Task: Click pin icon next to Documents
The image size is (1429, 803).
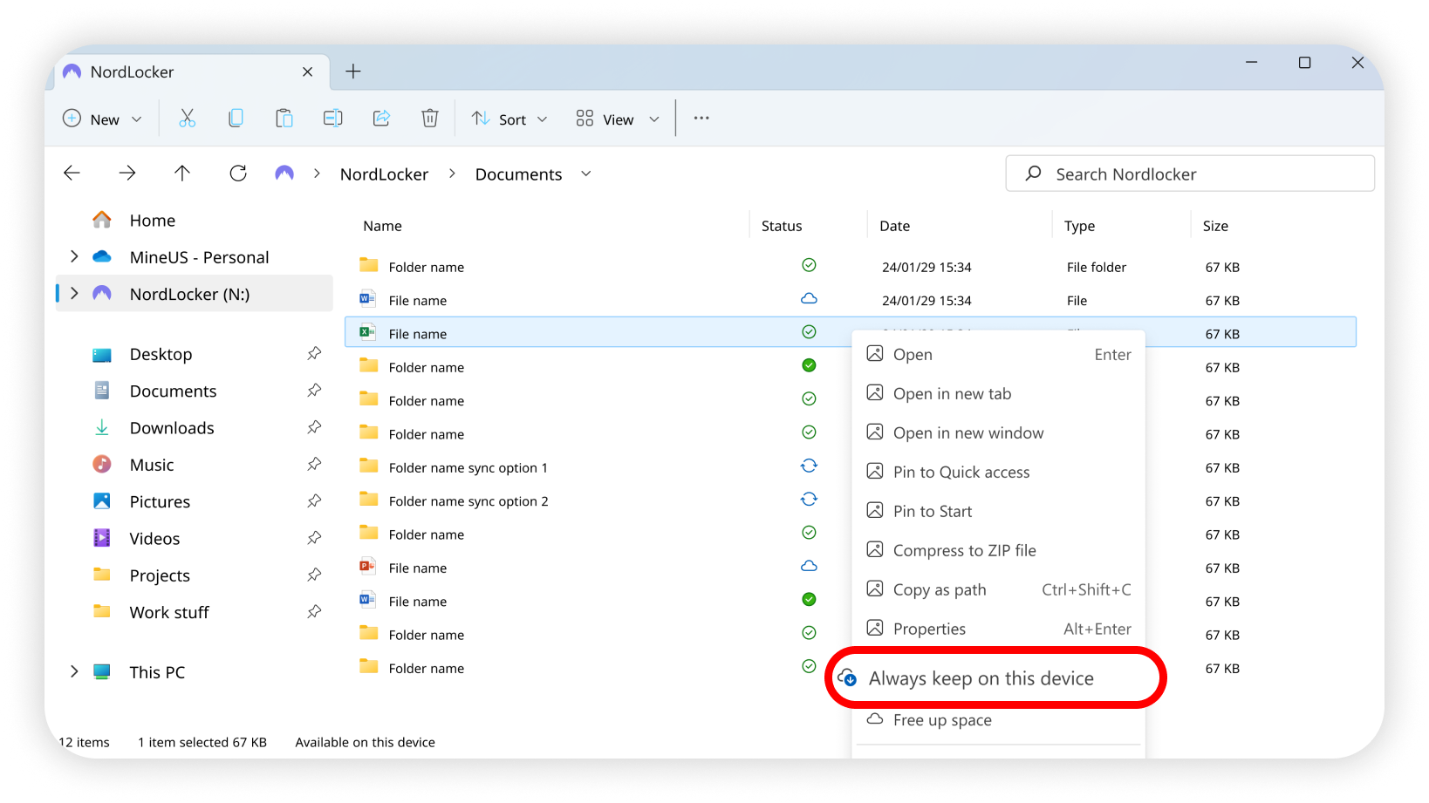Action: click(314, 391)
